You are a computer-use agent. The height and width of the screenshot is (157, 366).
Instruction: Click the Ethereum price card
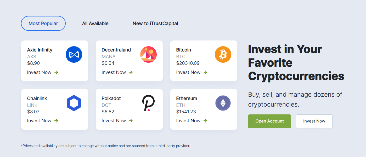[x=204, y=109]
